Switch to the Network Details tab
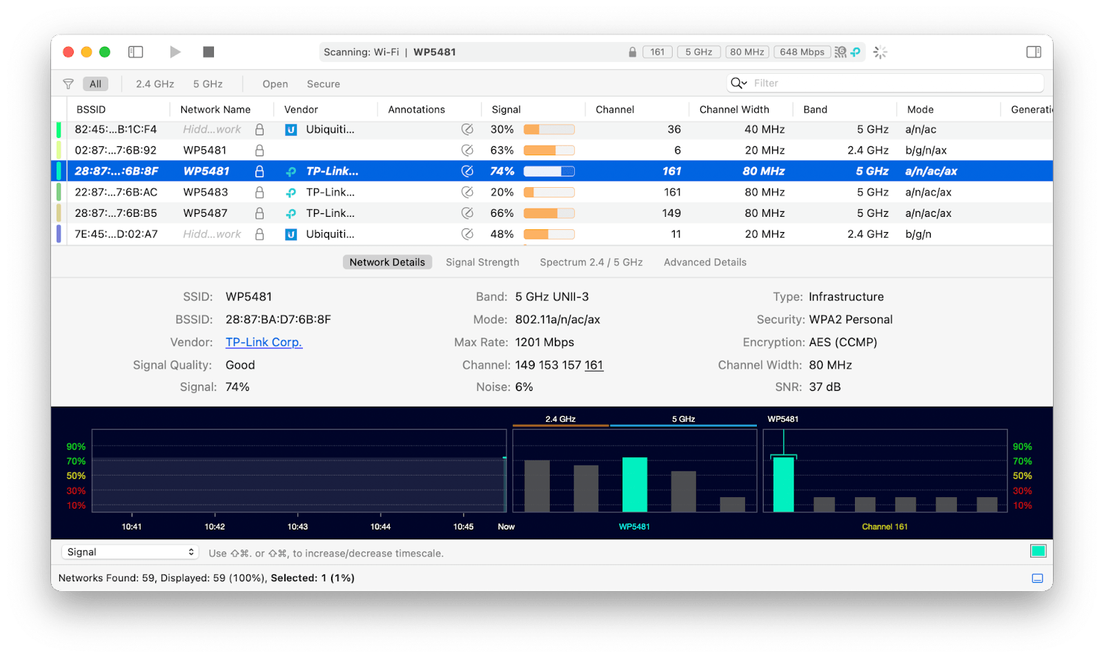The width and height of the screenshot is (1104, 658). pos(387,262)
